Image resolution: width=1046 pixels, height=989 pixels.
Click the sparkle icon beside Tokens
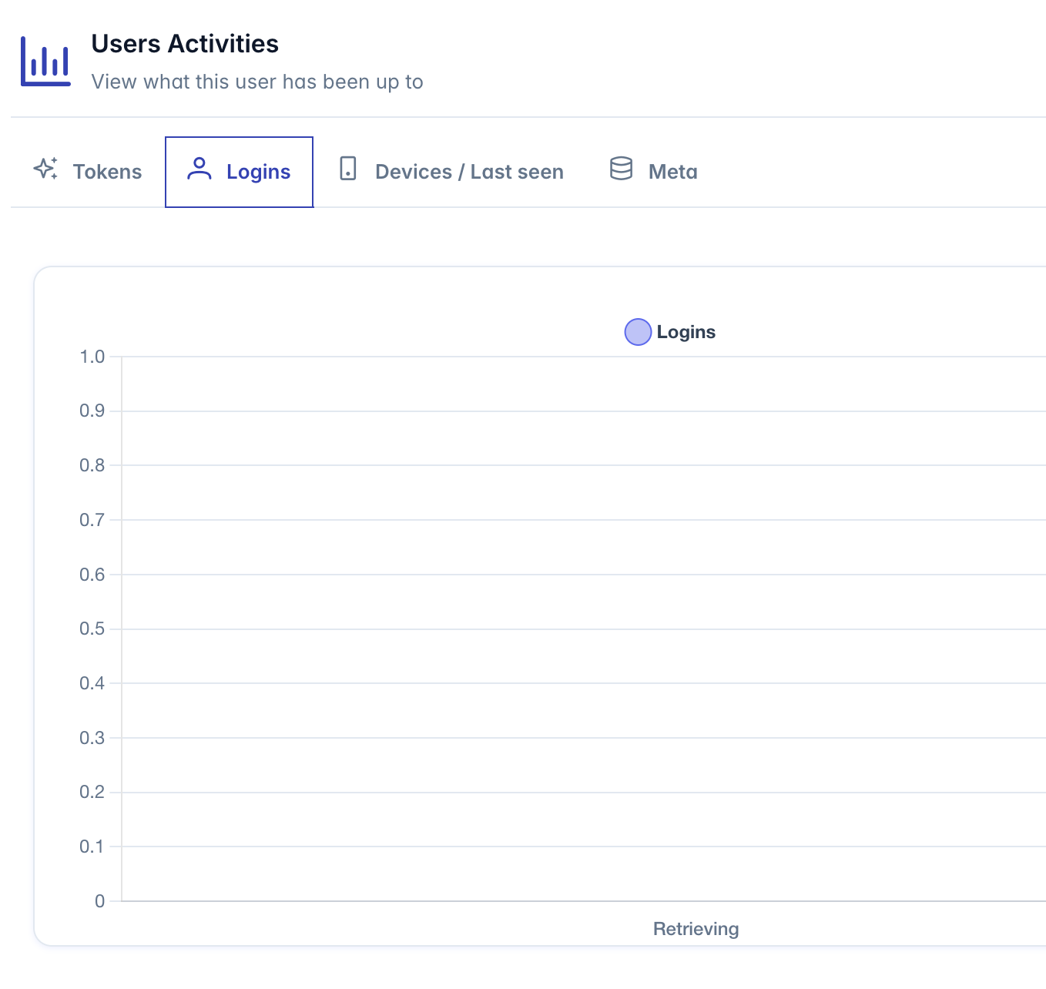coord(45,169)
